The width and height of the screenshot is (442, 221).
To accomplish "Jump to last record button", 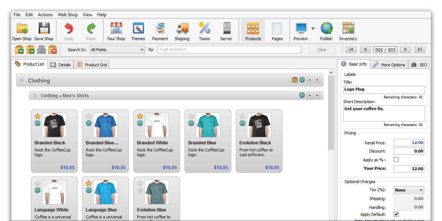I will pos(420,50).
